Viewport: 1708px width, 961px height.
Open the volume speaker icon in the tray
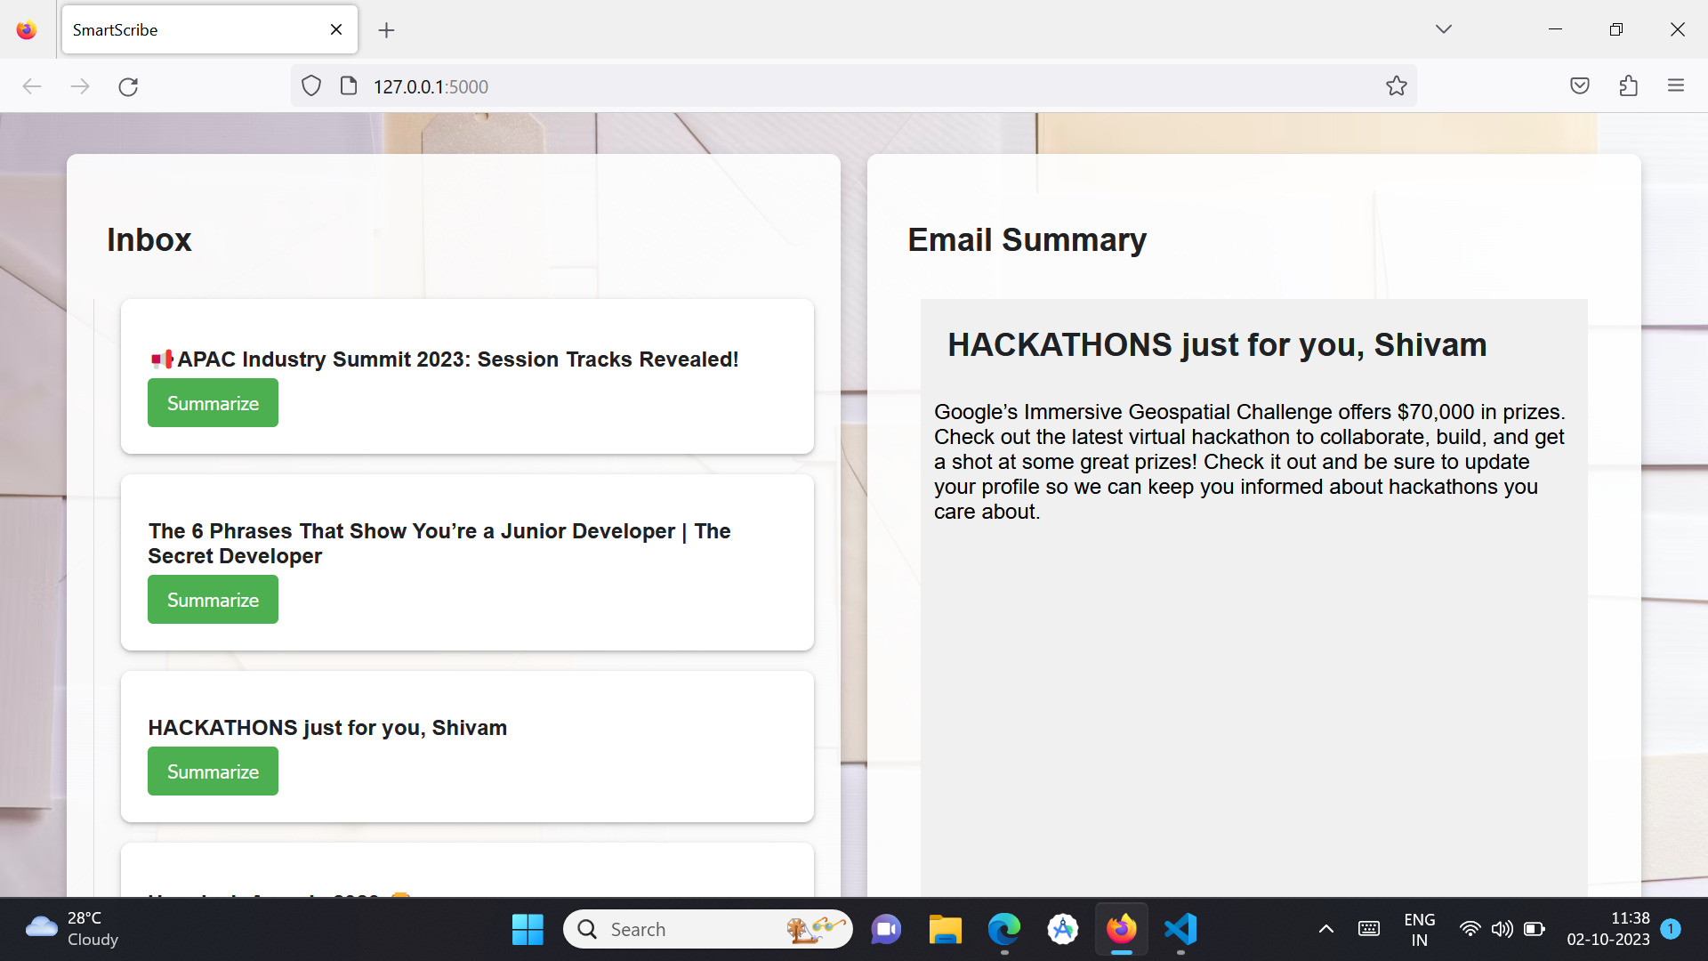[x=1502, y=929]
